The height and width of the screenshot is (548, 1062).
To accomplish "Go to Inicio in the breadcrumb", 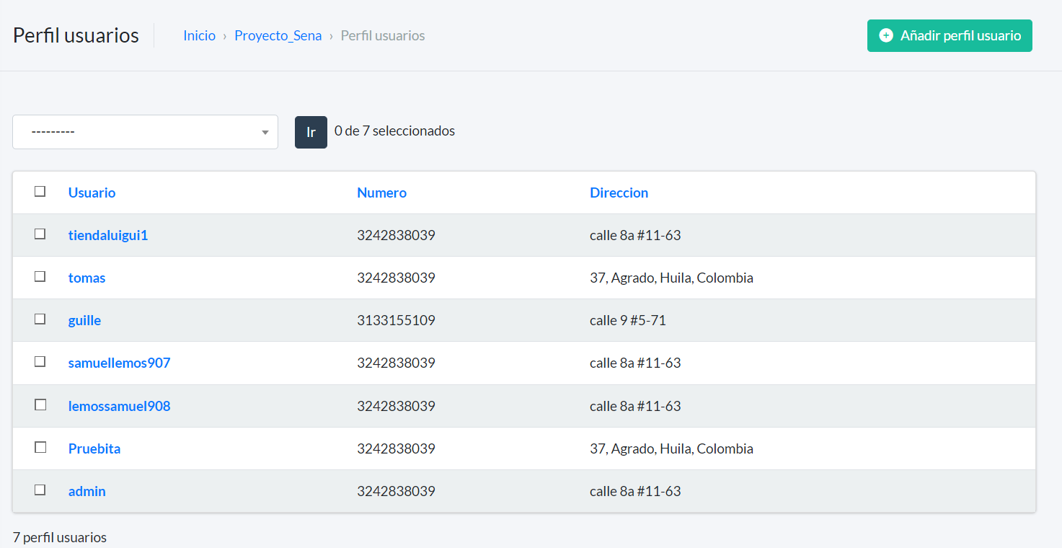I will pyautogui.click(x=199, y=35).
